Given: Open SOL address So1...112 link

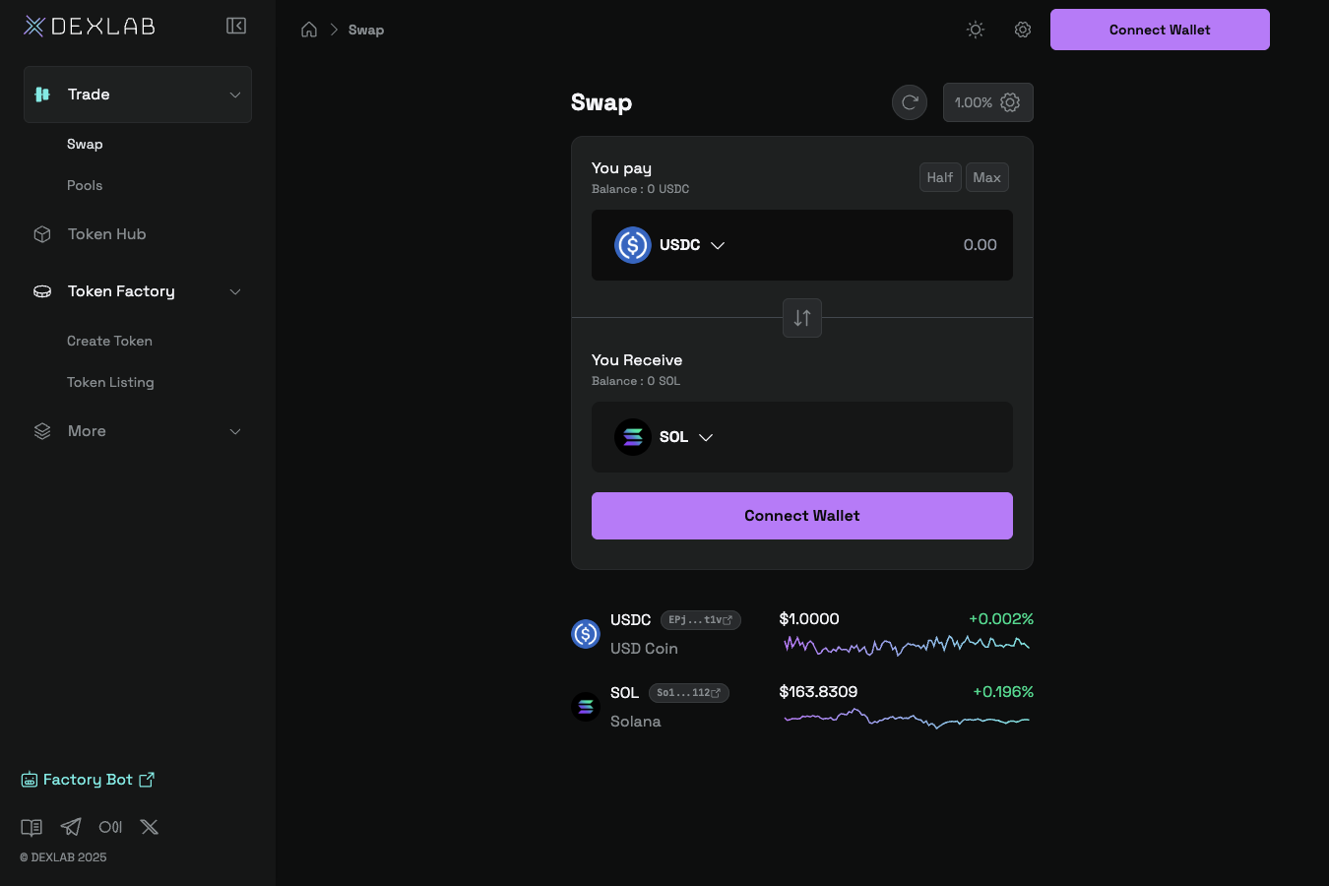Looking at the screenshot, I should point(689,693).
